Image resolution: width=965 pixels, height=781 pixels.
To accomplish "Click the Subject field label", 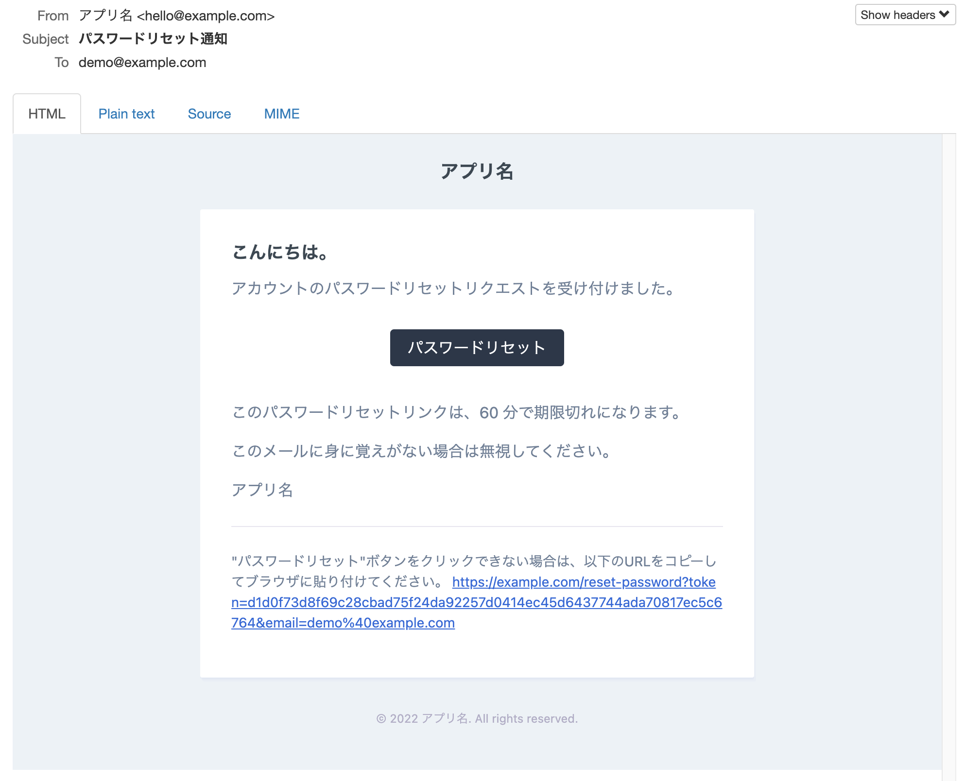I will pos(46,39).
